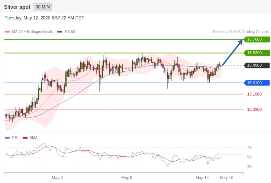Viewport: 271px width, 183px height.
Task: Click the Silver spot chart title
Action: tap(17, 7)
